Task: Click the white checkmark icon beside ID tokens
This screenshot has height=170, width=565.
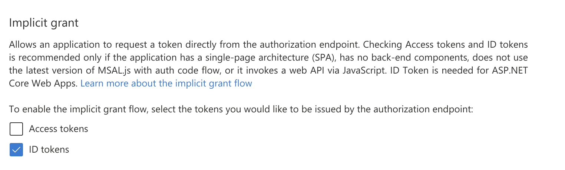Action: [x=16, y=150]
